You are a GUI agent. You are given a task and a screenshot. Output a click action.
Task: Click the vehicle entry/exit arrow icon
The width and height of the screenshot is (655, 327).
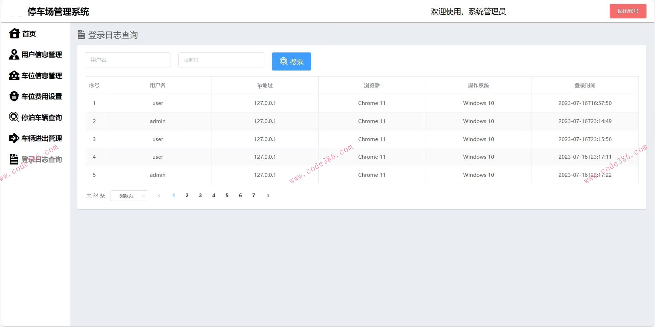[x=14, y=138]
